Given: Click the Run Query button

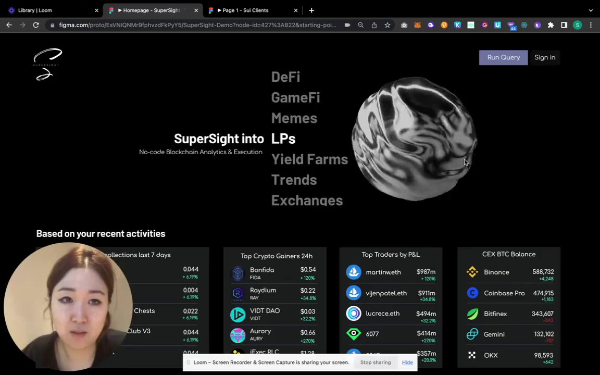Looking at the screenshot, I should 503,57.
